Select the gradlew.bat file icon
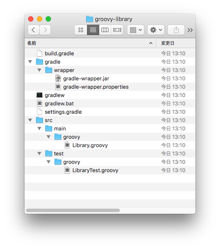This screenshot has width=220, height=249. point(40,103)
